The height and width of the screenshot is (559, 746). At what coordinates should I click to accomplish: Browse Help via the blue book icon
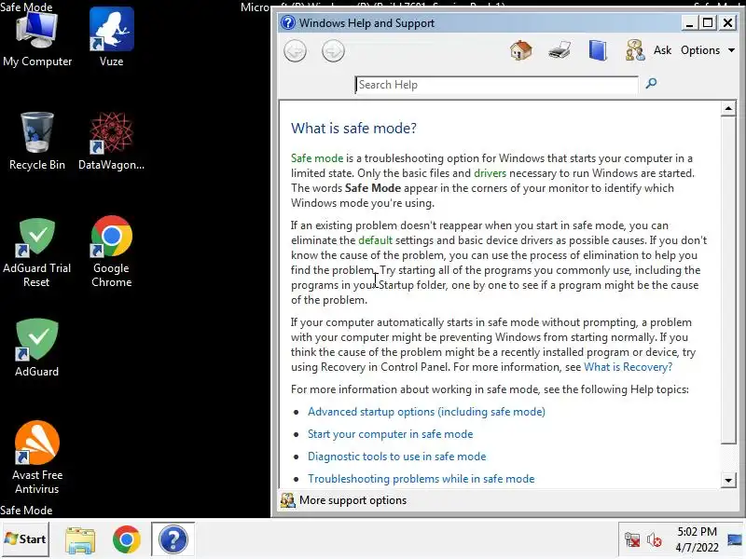598,50
